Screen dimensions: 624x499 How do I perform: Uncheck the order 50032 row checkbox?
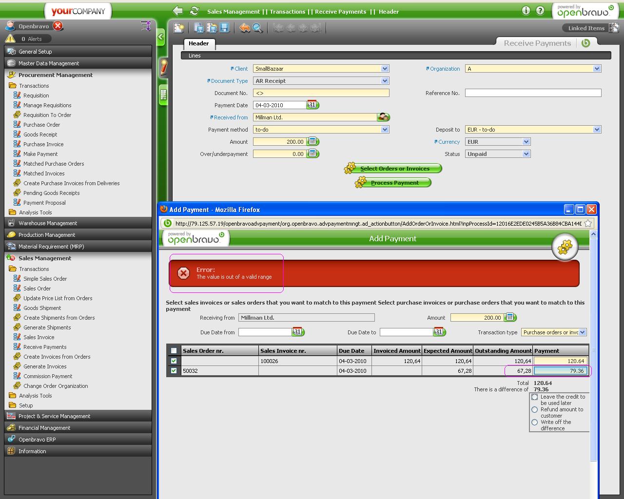coord(174,371)
